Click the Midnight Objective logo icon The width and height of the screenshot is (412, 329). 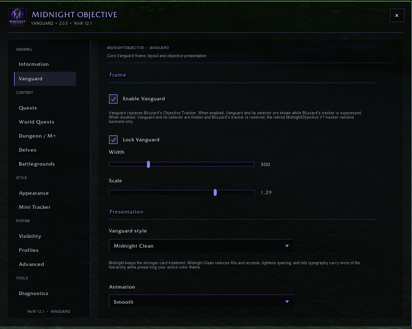[x=17, y=17]
